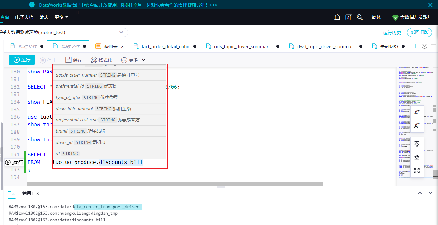
Task: Save the query with 保存
Action: click(74, 60)
